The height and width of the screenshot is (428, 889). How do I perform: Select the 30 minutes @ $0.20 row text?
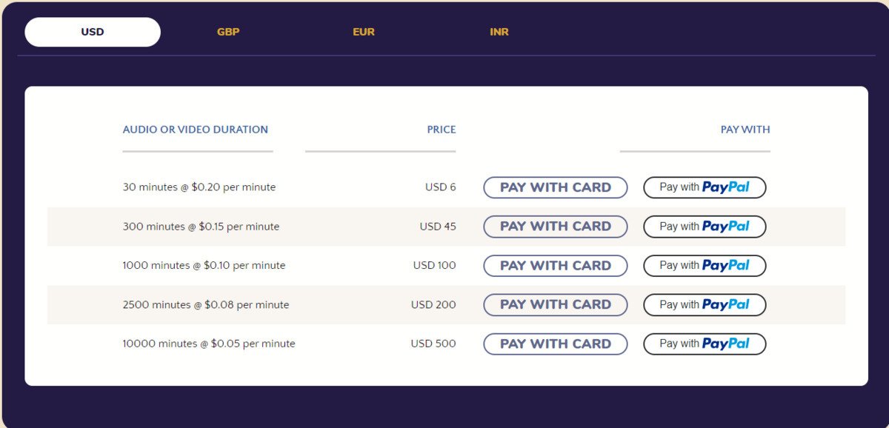click(199, 187)
